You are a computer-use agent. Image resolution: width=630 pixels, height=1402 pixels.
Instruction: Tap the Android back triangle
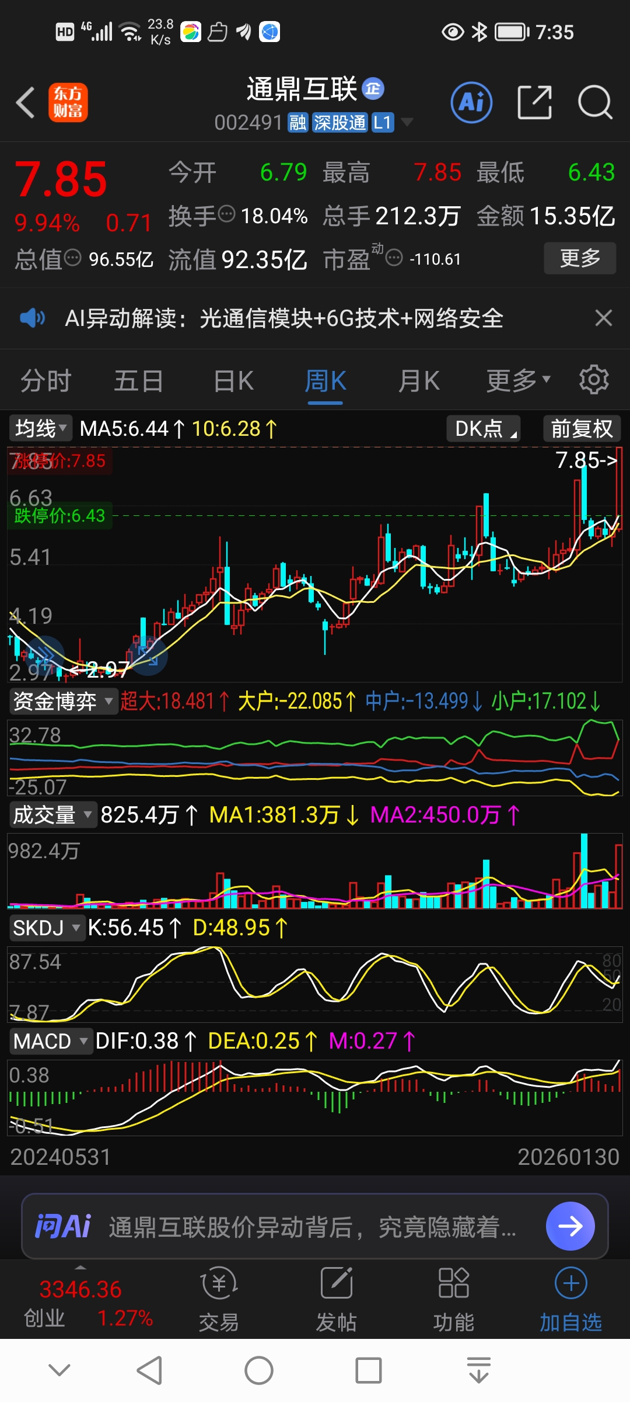click(149, 1370)
